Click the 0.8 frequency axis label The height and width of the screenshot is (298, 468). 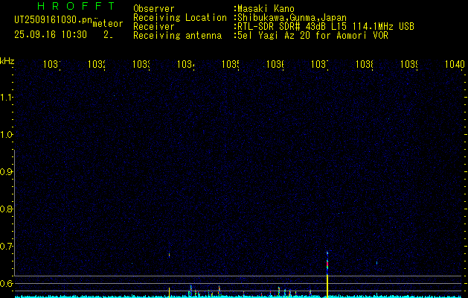[6, 209]
